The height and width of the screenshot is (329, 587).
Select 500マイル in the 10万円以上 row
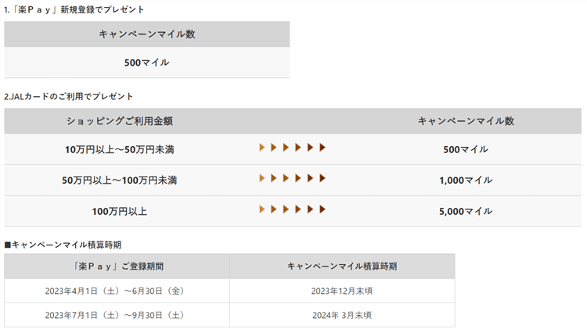tap(466, 149)
